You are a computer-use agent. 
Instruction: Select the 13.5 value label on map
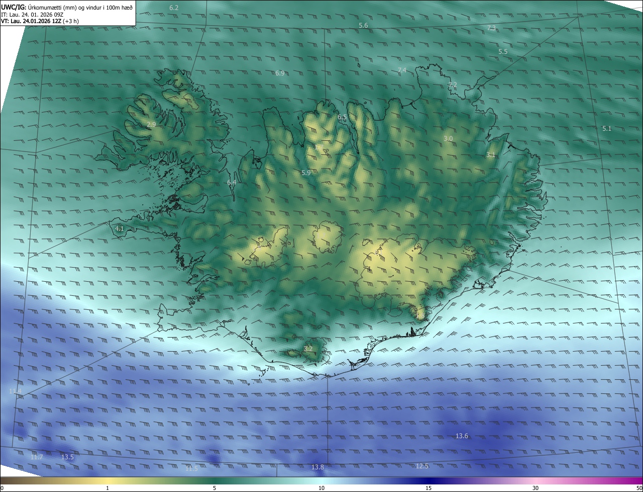pyautogui.click(x=67, y=457)
